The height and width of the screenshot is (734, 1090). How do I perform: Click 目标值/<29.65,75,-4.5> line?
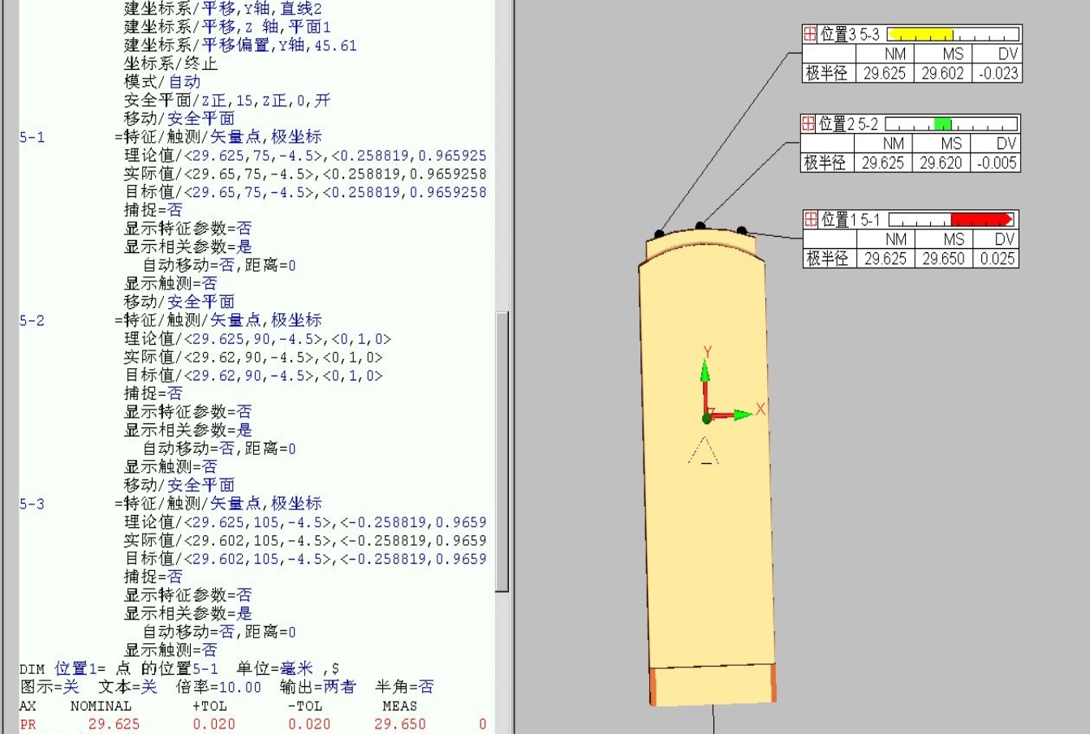click(305, 192)
